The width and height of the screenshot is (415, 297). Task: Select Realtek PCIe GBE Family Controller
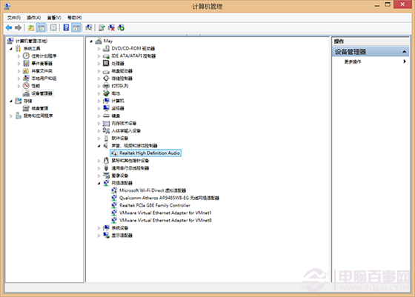click(x=155, y=205)
